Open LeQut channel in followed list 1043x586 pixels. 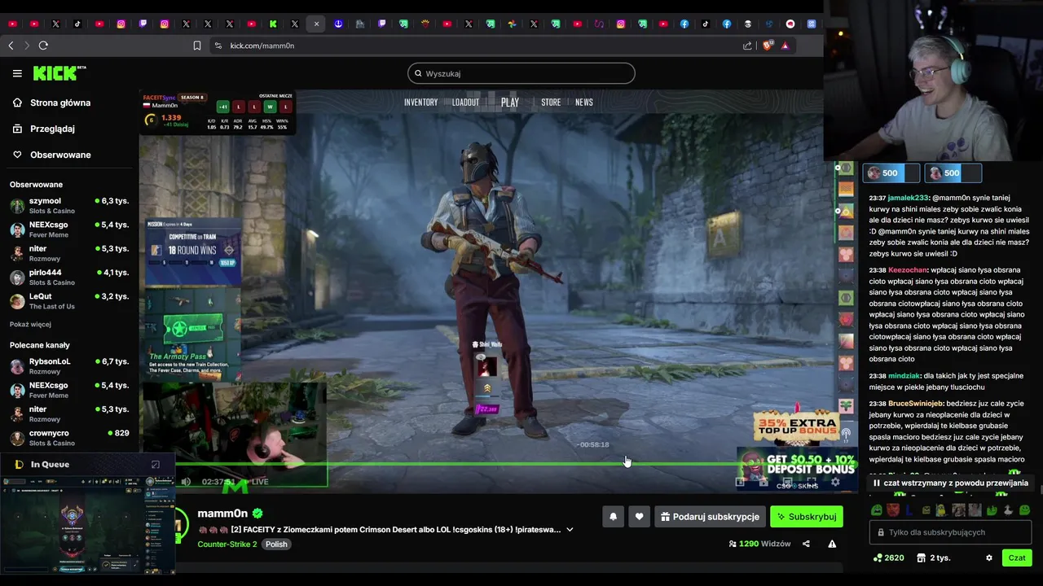[x=69, y=301]
